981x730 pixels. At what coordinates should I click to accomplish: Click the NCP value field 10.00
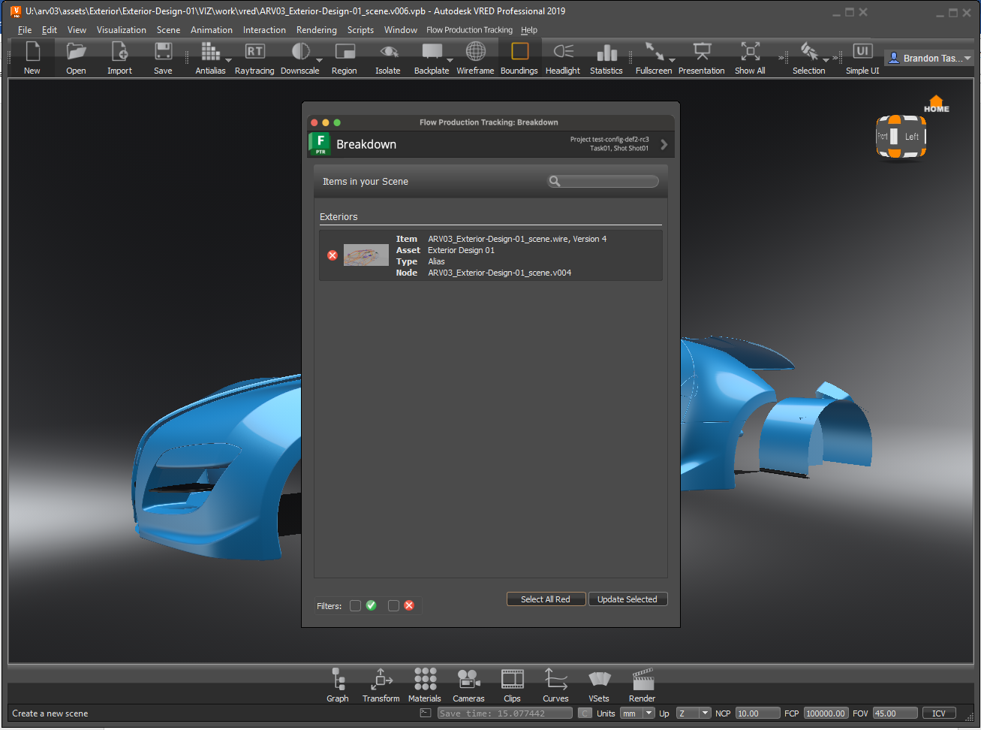tap(757, 713)
